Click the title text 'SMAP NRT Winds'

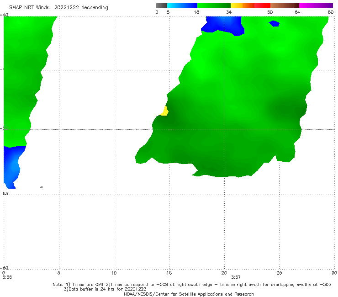29,8
